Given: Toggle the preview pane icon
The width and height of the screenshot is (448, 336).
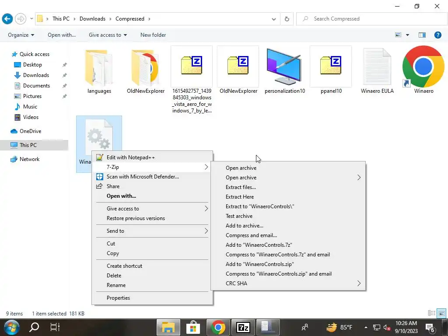Looking at the screenshot, I should pos(422,35).
